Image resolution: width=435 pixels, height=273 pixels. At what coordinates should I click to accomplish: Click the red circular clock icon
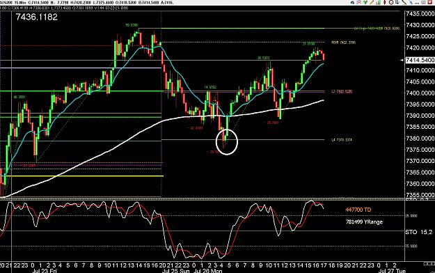coord(391,2)
